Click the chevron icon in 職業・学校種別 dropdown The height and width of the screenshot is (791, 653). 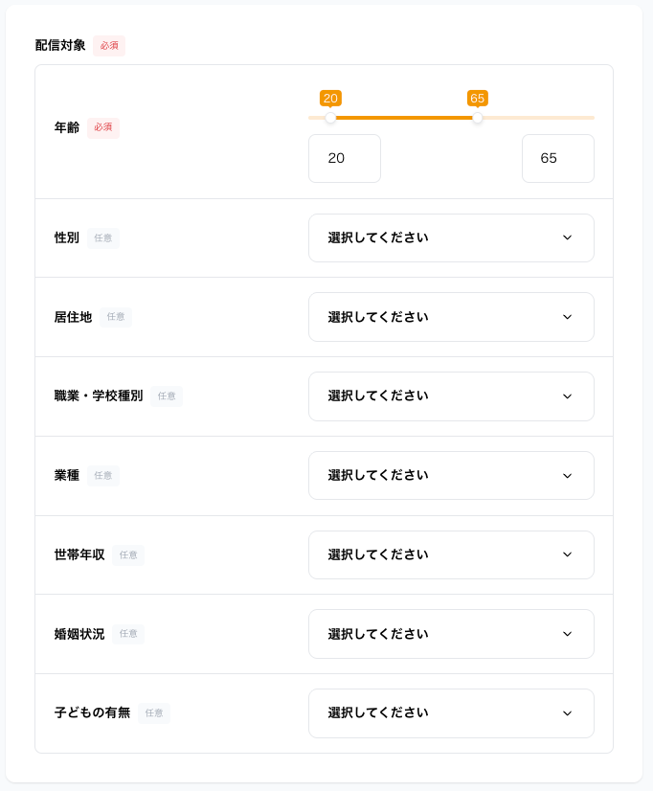[567, 396]
